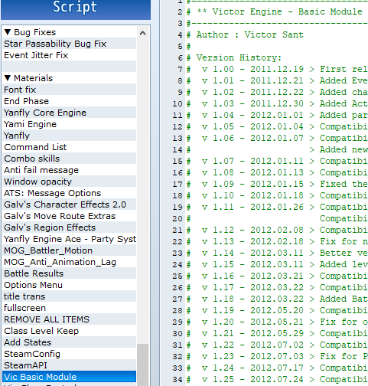368x386 pixels.
Task: Open the Event Jitter Fix script
Action: pyautogui.click(x=69, y=55)
